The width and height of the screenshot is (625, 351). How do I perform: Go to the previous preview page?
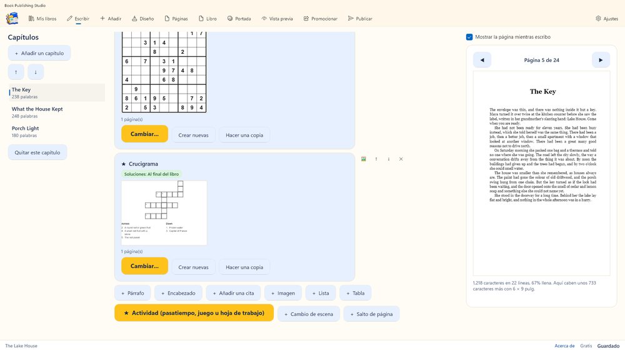coord(482,60)
